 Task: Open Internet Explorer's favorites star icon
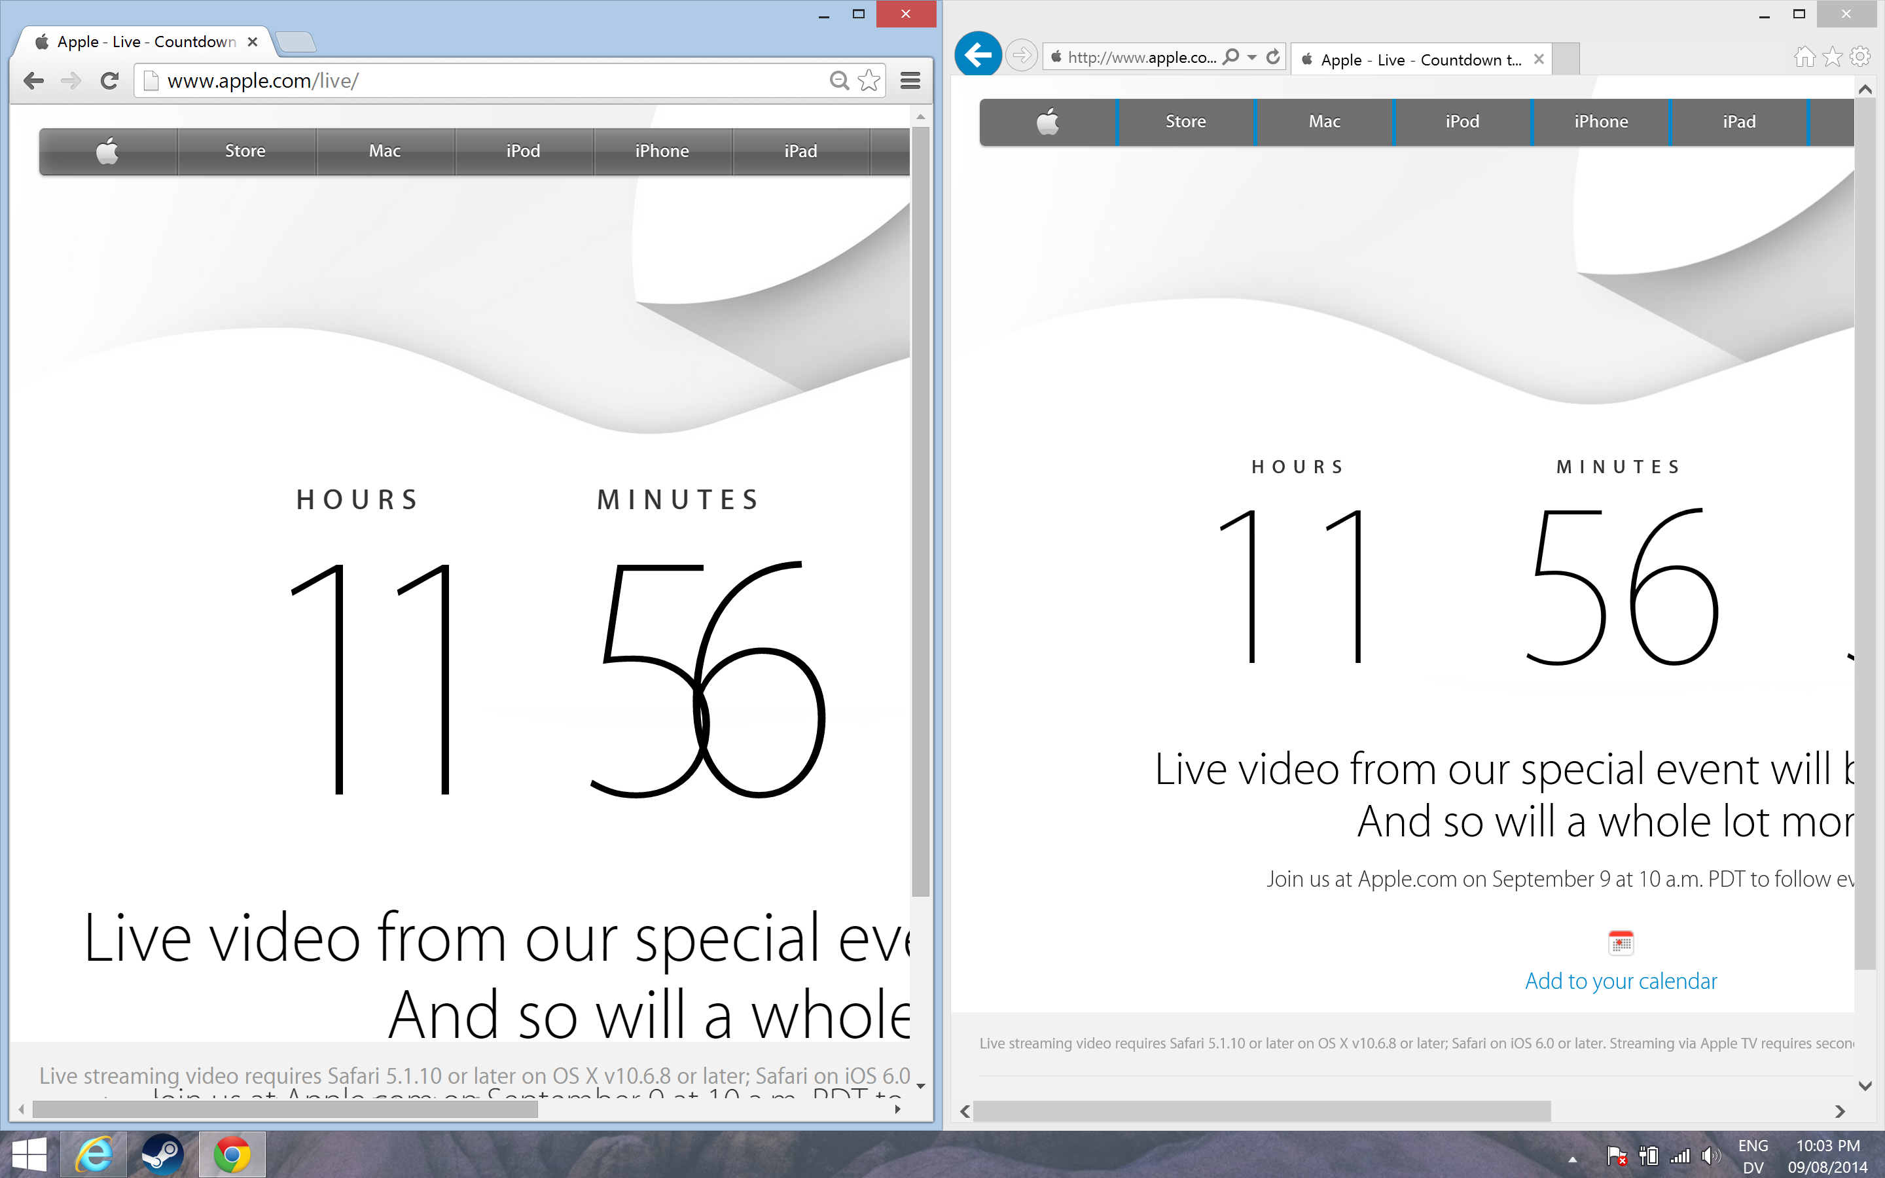click(1833, 57)
